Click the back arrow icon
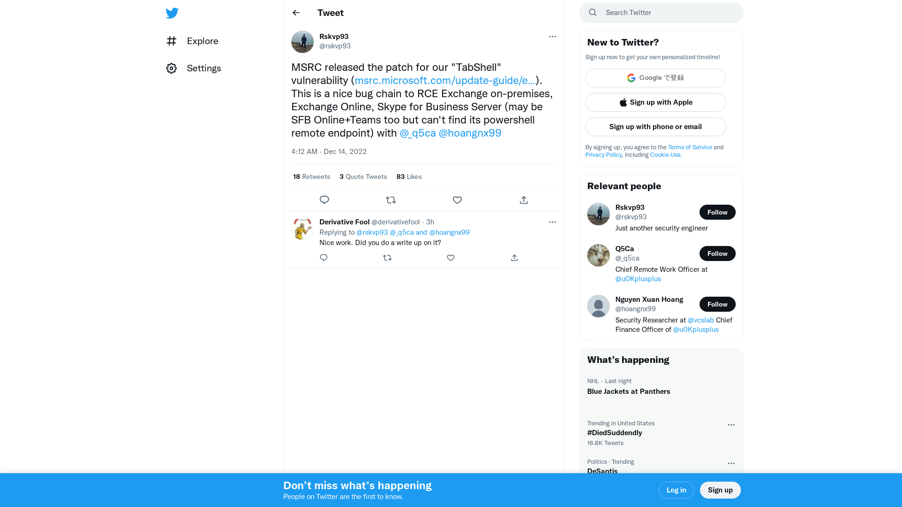The height and width of the screenshot is (507, 902). click(295, 12)
